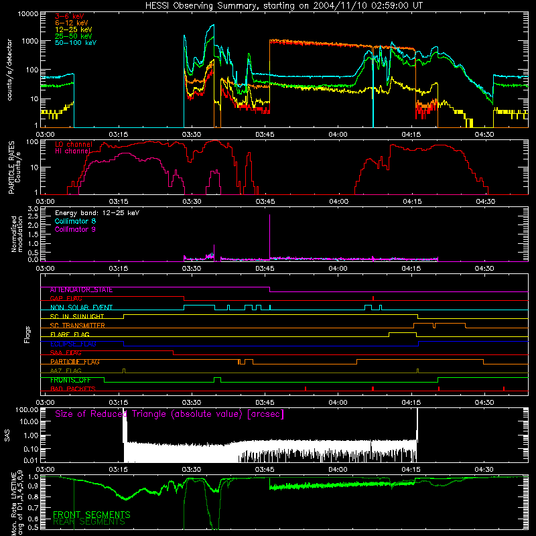Click the HESSI Observing Summary title

pos(283,6)
